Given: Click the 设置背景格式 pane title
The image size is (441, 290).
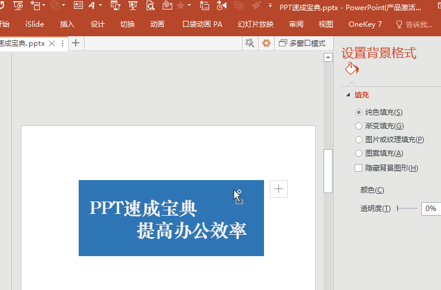Looking at the screenshot, I should tap(379, 53).
